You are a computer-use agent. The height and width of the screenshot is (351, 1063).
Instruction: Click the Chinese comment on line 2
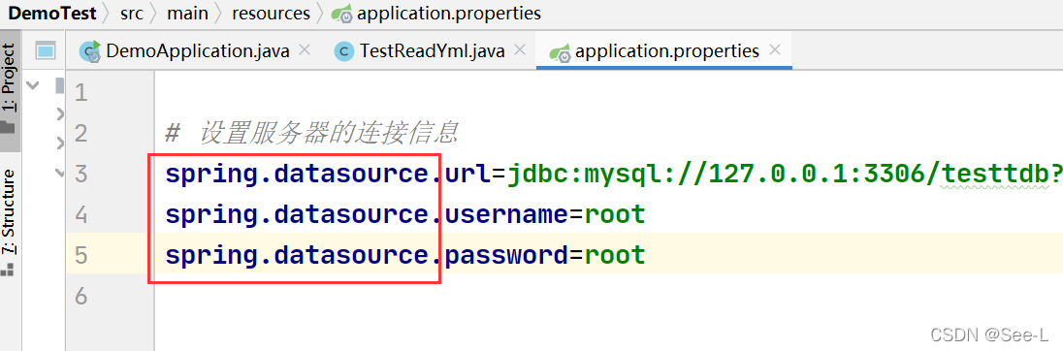tap(312, 133)
